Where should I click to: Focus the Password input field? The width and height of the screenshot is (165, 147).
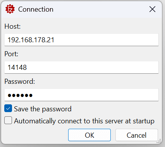coord(81,95)
